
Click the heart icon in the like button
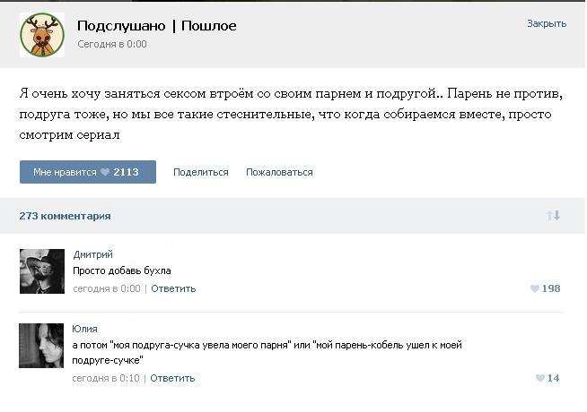click(x=105, y=172)
